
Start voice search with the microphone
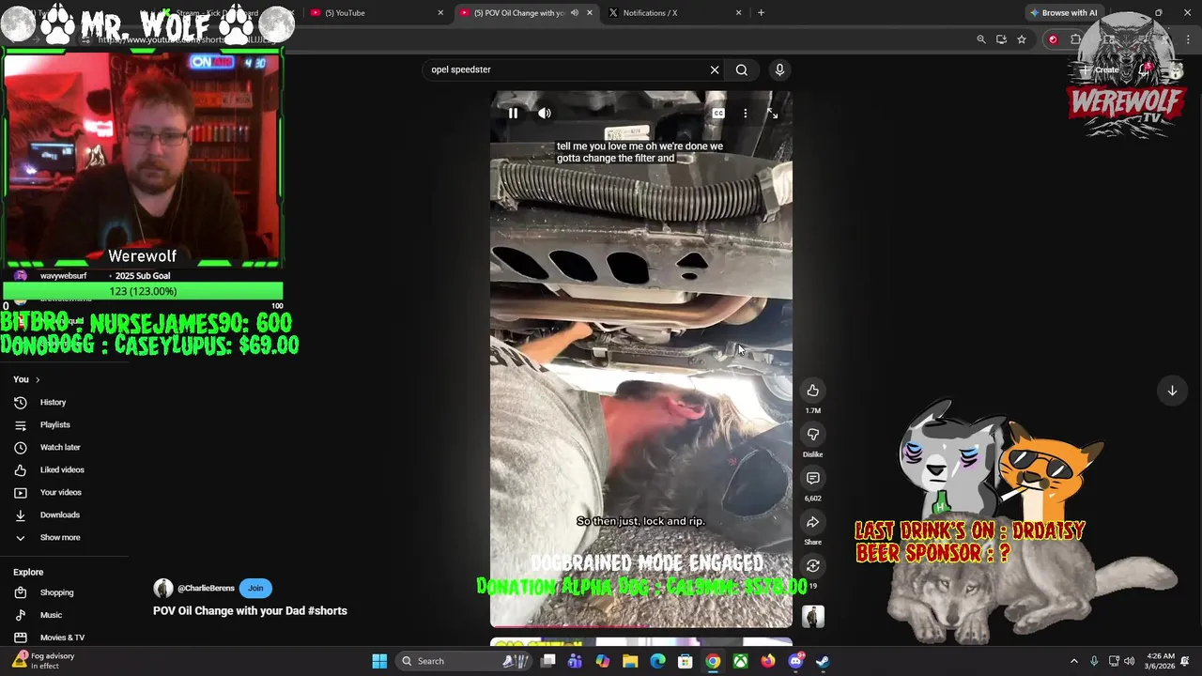pyautogui.click(x=779, y=69)
